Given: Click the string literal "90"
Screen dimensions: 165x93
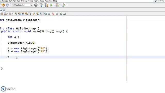Looking at the screenshot, I should coord(42,49).
